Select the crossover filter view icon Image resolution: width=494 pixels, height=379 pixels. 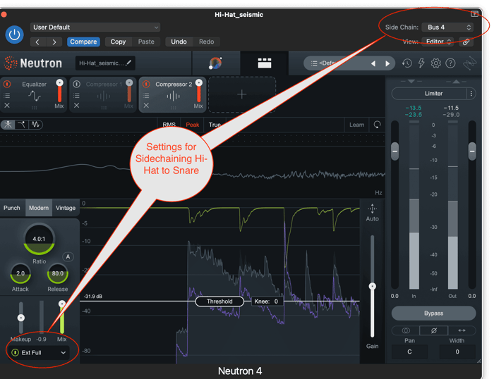pyautogui.click(x=21, y=125)
